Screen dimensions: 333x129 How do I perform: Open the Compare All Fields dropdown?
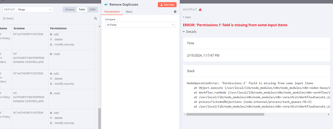point(140,25)
